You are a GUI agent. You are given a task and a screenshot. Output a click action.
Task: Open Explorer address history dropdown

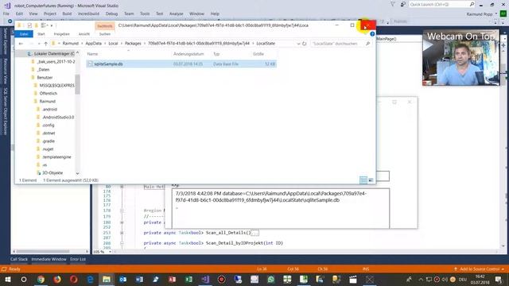pos(298,44)
